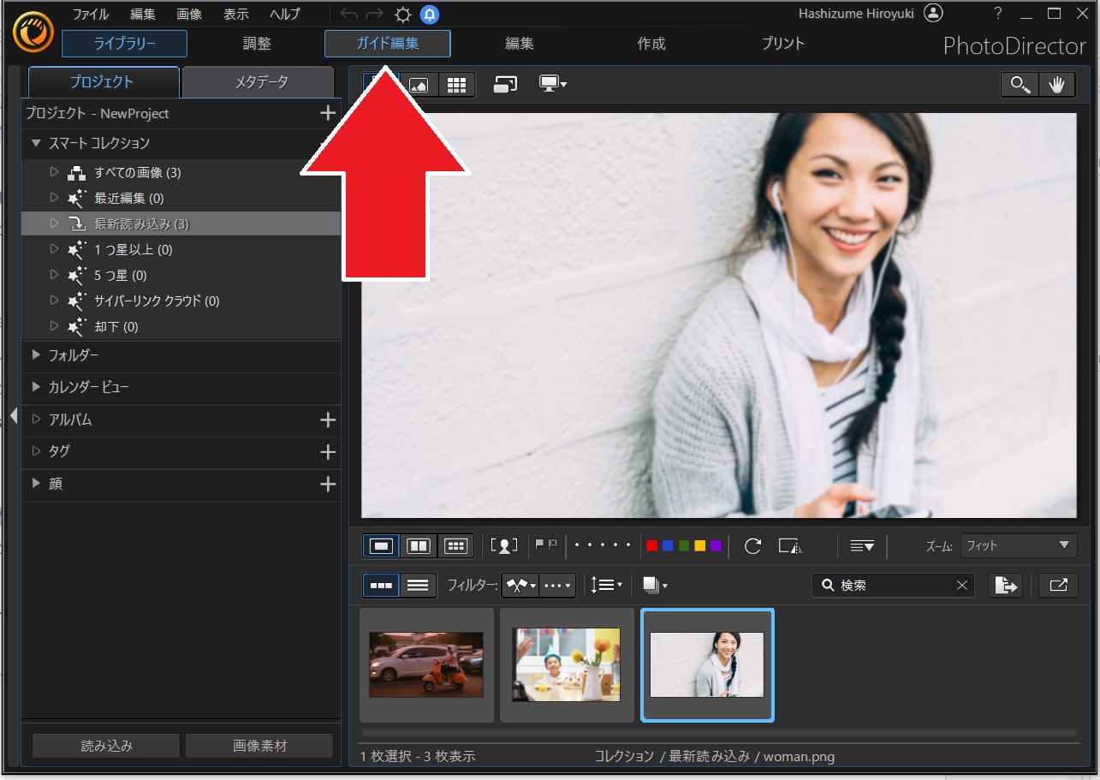This screenshot has width=1100, height=780.
Task: Select multiple images view mode
Action: [x=455, y=545]
